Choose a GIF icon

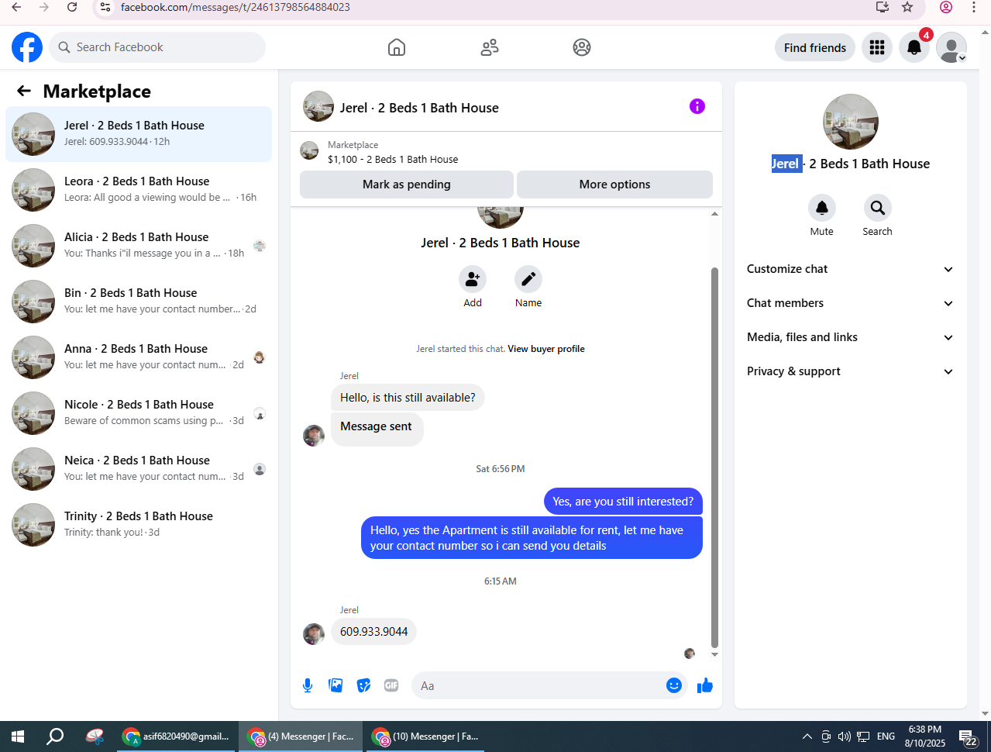391,685
